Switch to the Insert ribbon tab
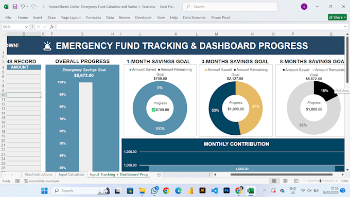The height and width of the screenshot is (197, 350). tap(38, 17)
